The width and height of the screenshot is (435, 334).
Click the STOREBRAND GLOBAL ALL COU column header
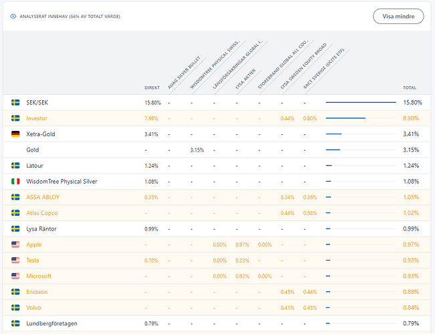tap(283, 65)
